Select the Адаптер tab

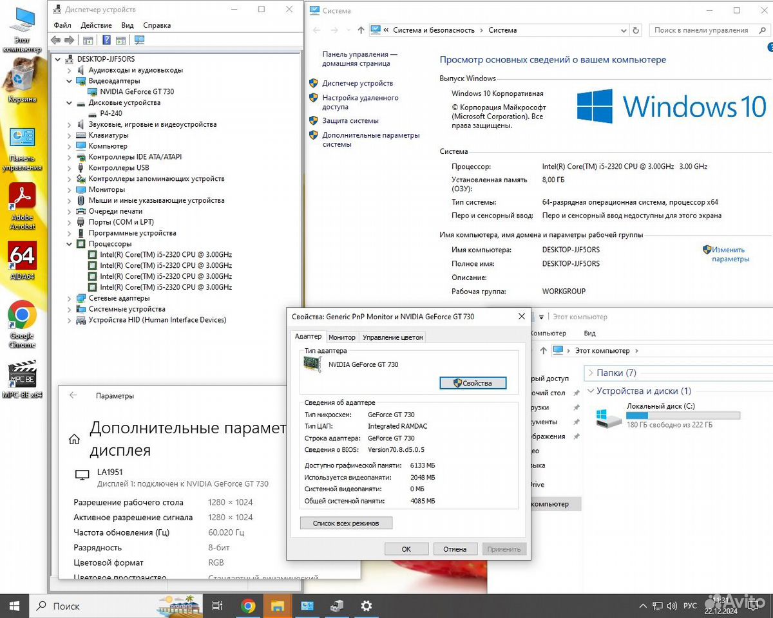[x=308, y=337]
